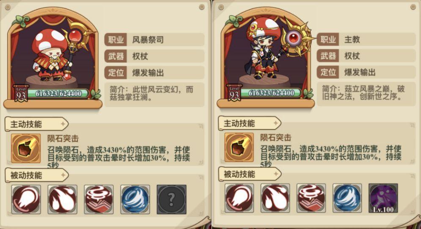
Task: Open first passive skill in left panel
Action: (x=26, y=199)
